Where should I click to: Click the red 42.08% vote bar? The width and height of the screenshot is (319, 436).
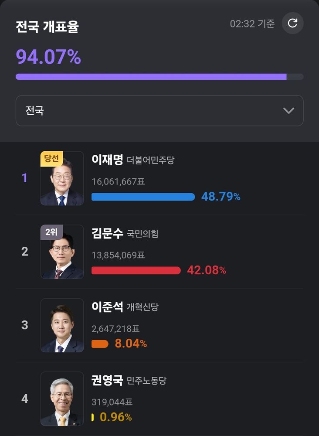point(136,270)
